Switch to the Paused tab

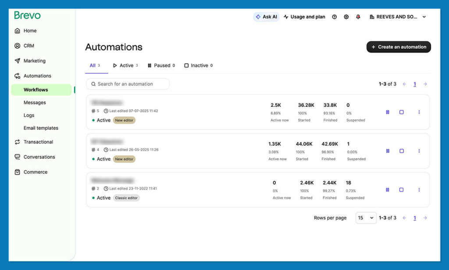pyautogui.click(x=161, y=65)
